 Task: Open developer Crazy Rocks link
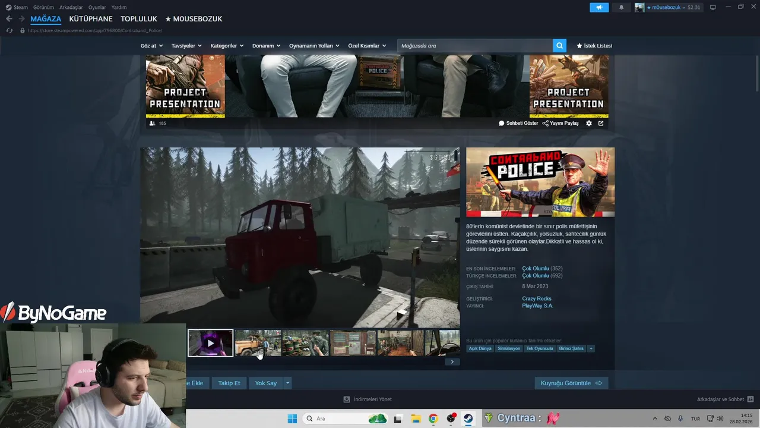point(537,298)
